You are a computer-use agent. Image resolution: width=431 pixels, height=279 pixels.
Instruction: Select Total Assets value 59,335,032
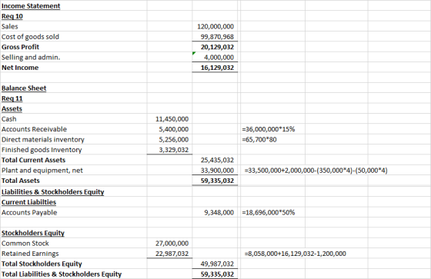(x=217, y=181)
